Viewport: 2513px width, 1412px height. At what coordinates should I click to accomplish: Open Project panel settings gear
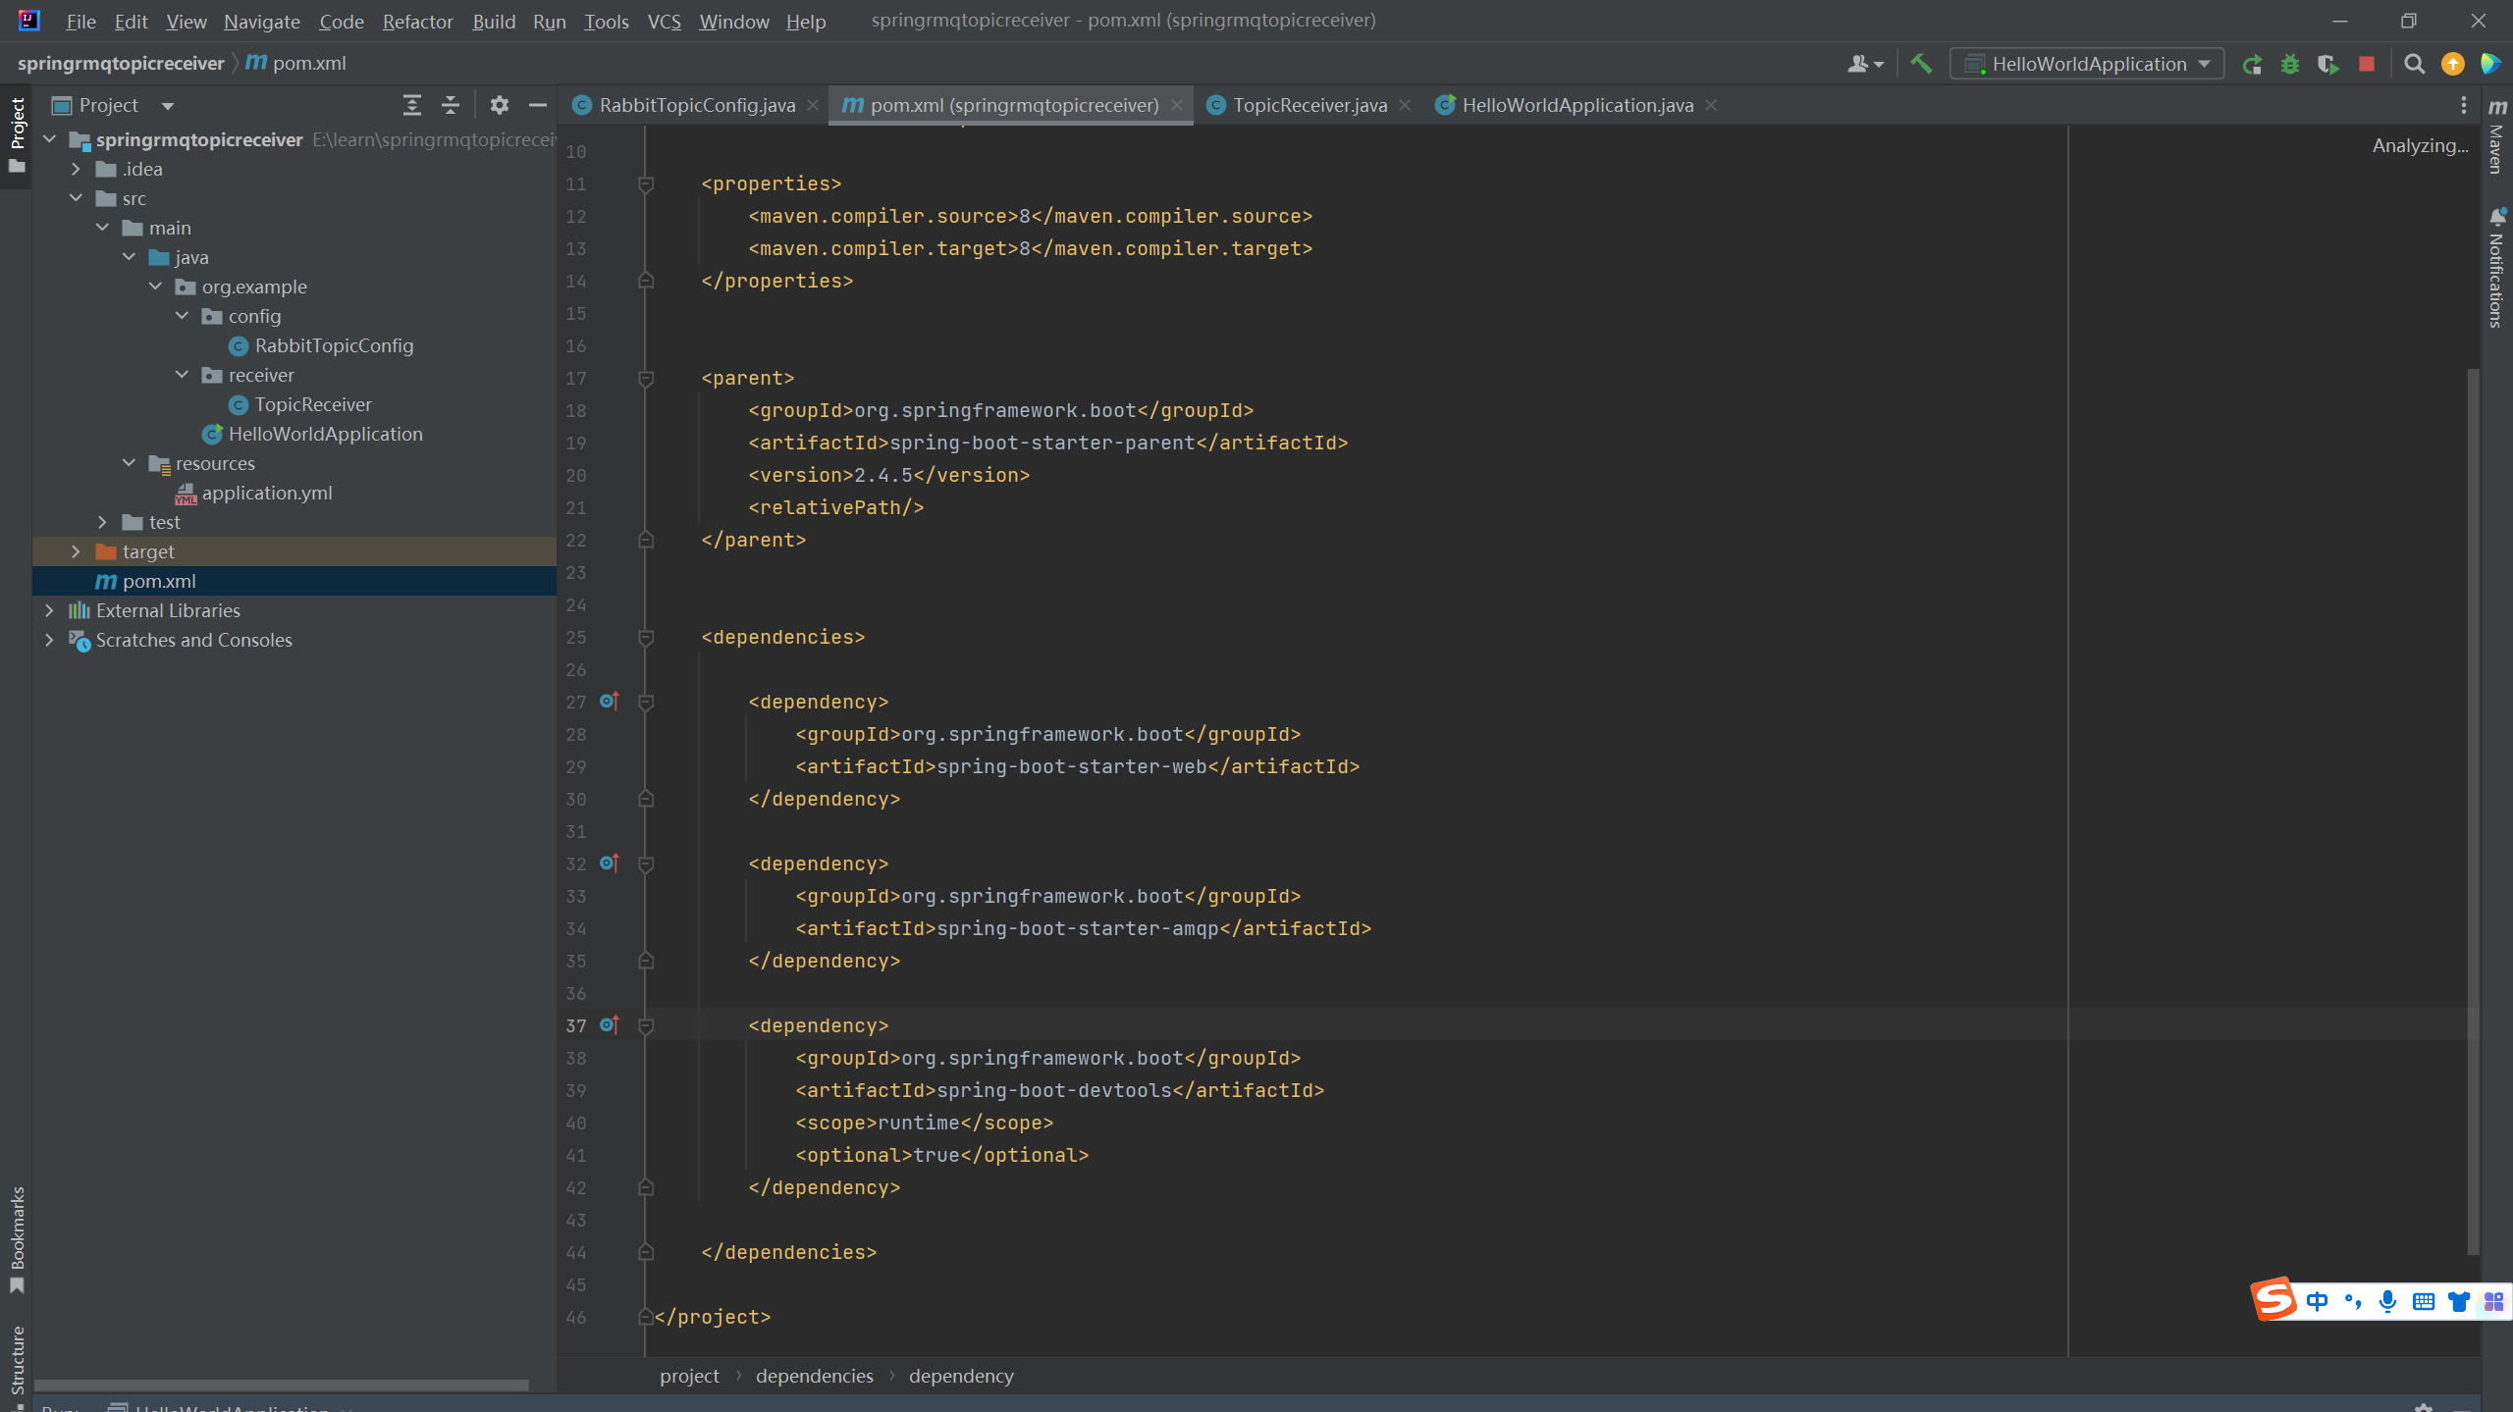[499, 105]
